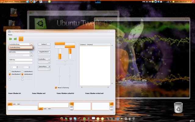This screenshot has height=122, width=195.
Task: Open the OptionMenu selector
Action: pos(44,66)
